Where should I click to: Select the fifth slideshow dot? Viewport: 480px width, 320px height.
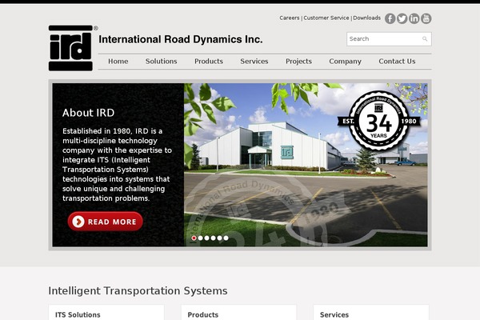coord(219,238)
